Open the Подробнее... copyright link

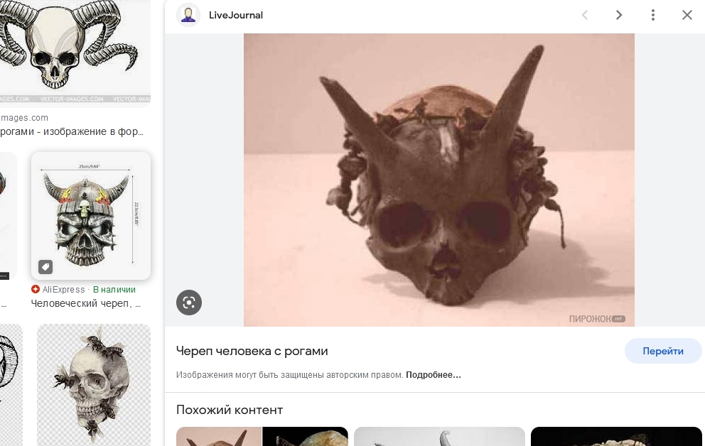[x=433, y=375]
